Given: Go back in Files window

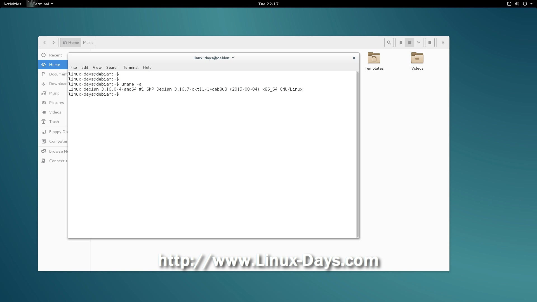Looking at the screenshot, I should (x=44, y=43).
